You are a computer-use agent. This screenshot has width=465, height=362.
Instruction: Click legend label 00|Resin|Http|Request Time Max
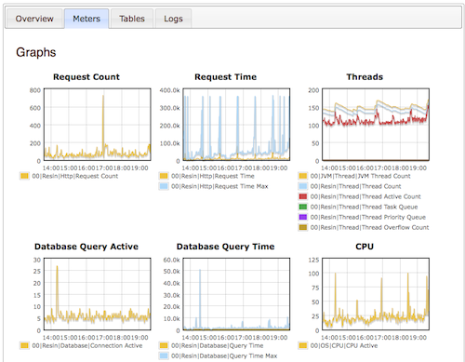(219, 186)
